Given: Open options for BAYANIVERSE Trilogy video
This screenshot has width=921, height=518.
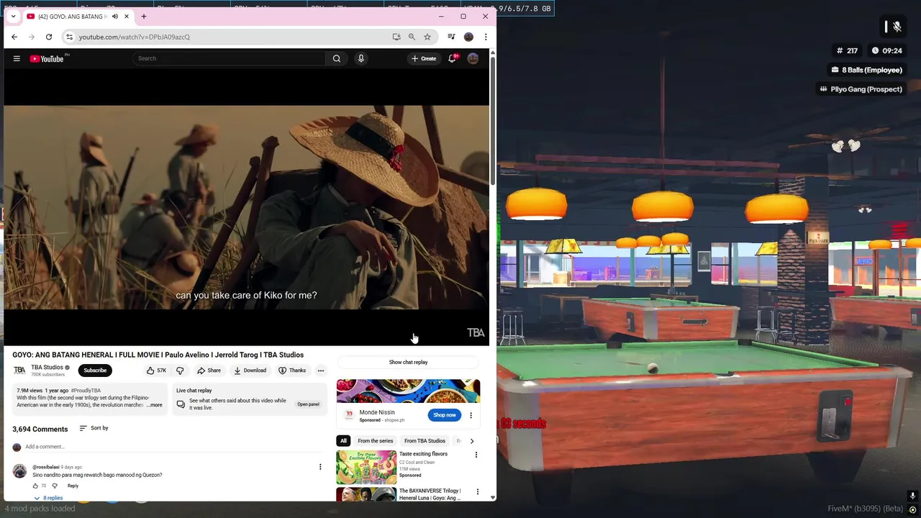Looking at the screenshot, I should pyautogui.click(x=477, y=492).
